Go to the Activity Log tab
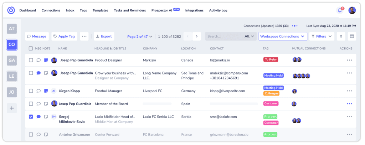Image resolution: width=365 pixels, height=145 pixels. 218,10
